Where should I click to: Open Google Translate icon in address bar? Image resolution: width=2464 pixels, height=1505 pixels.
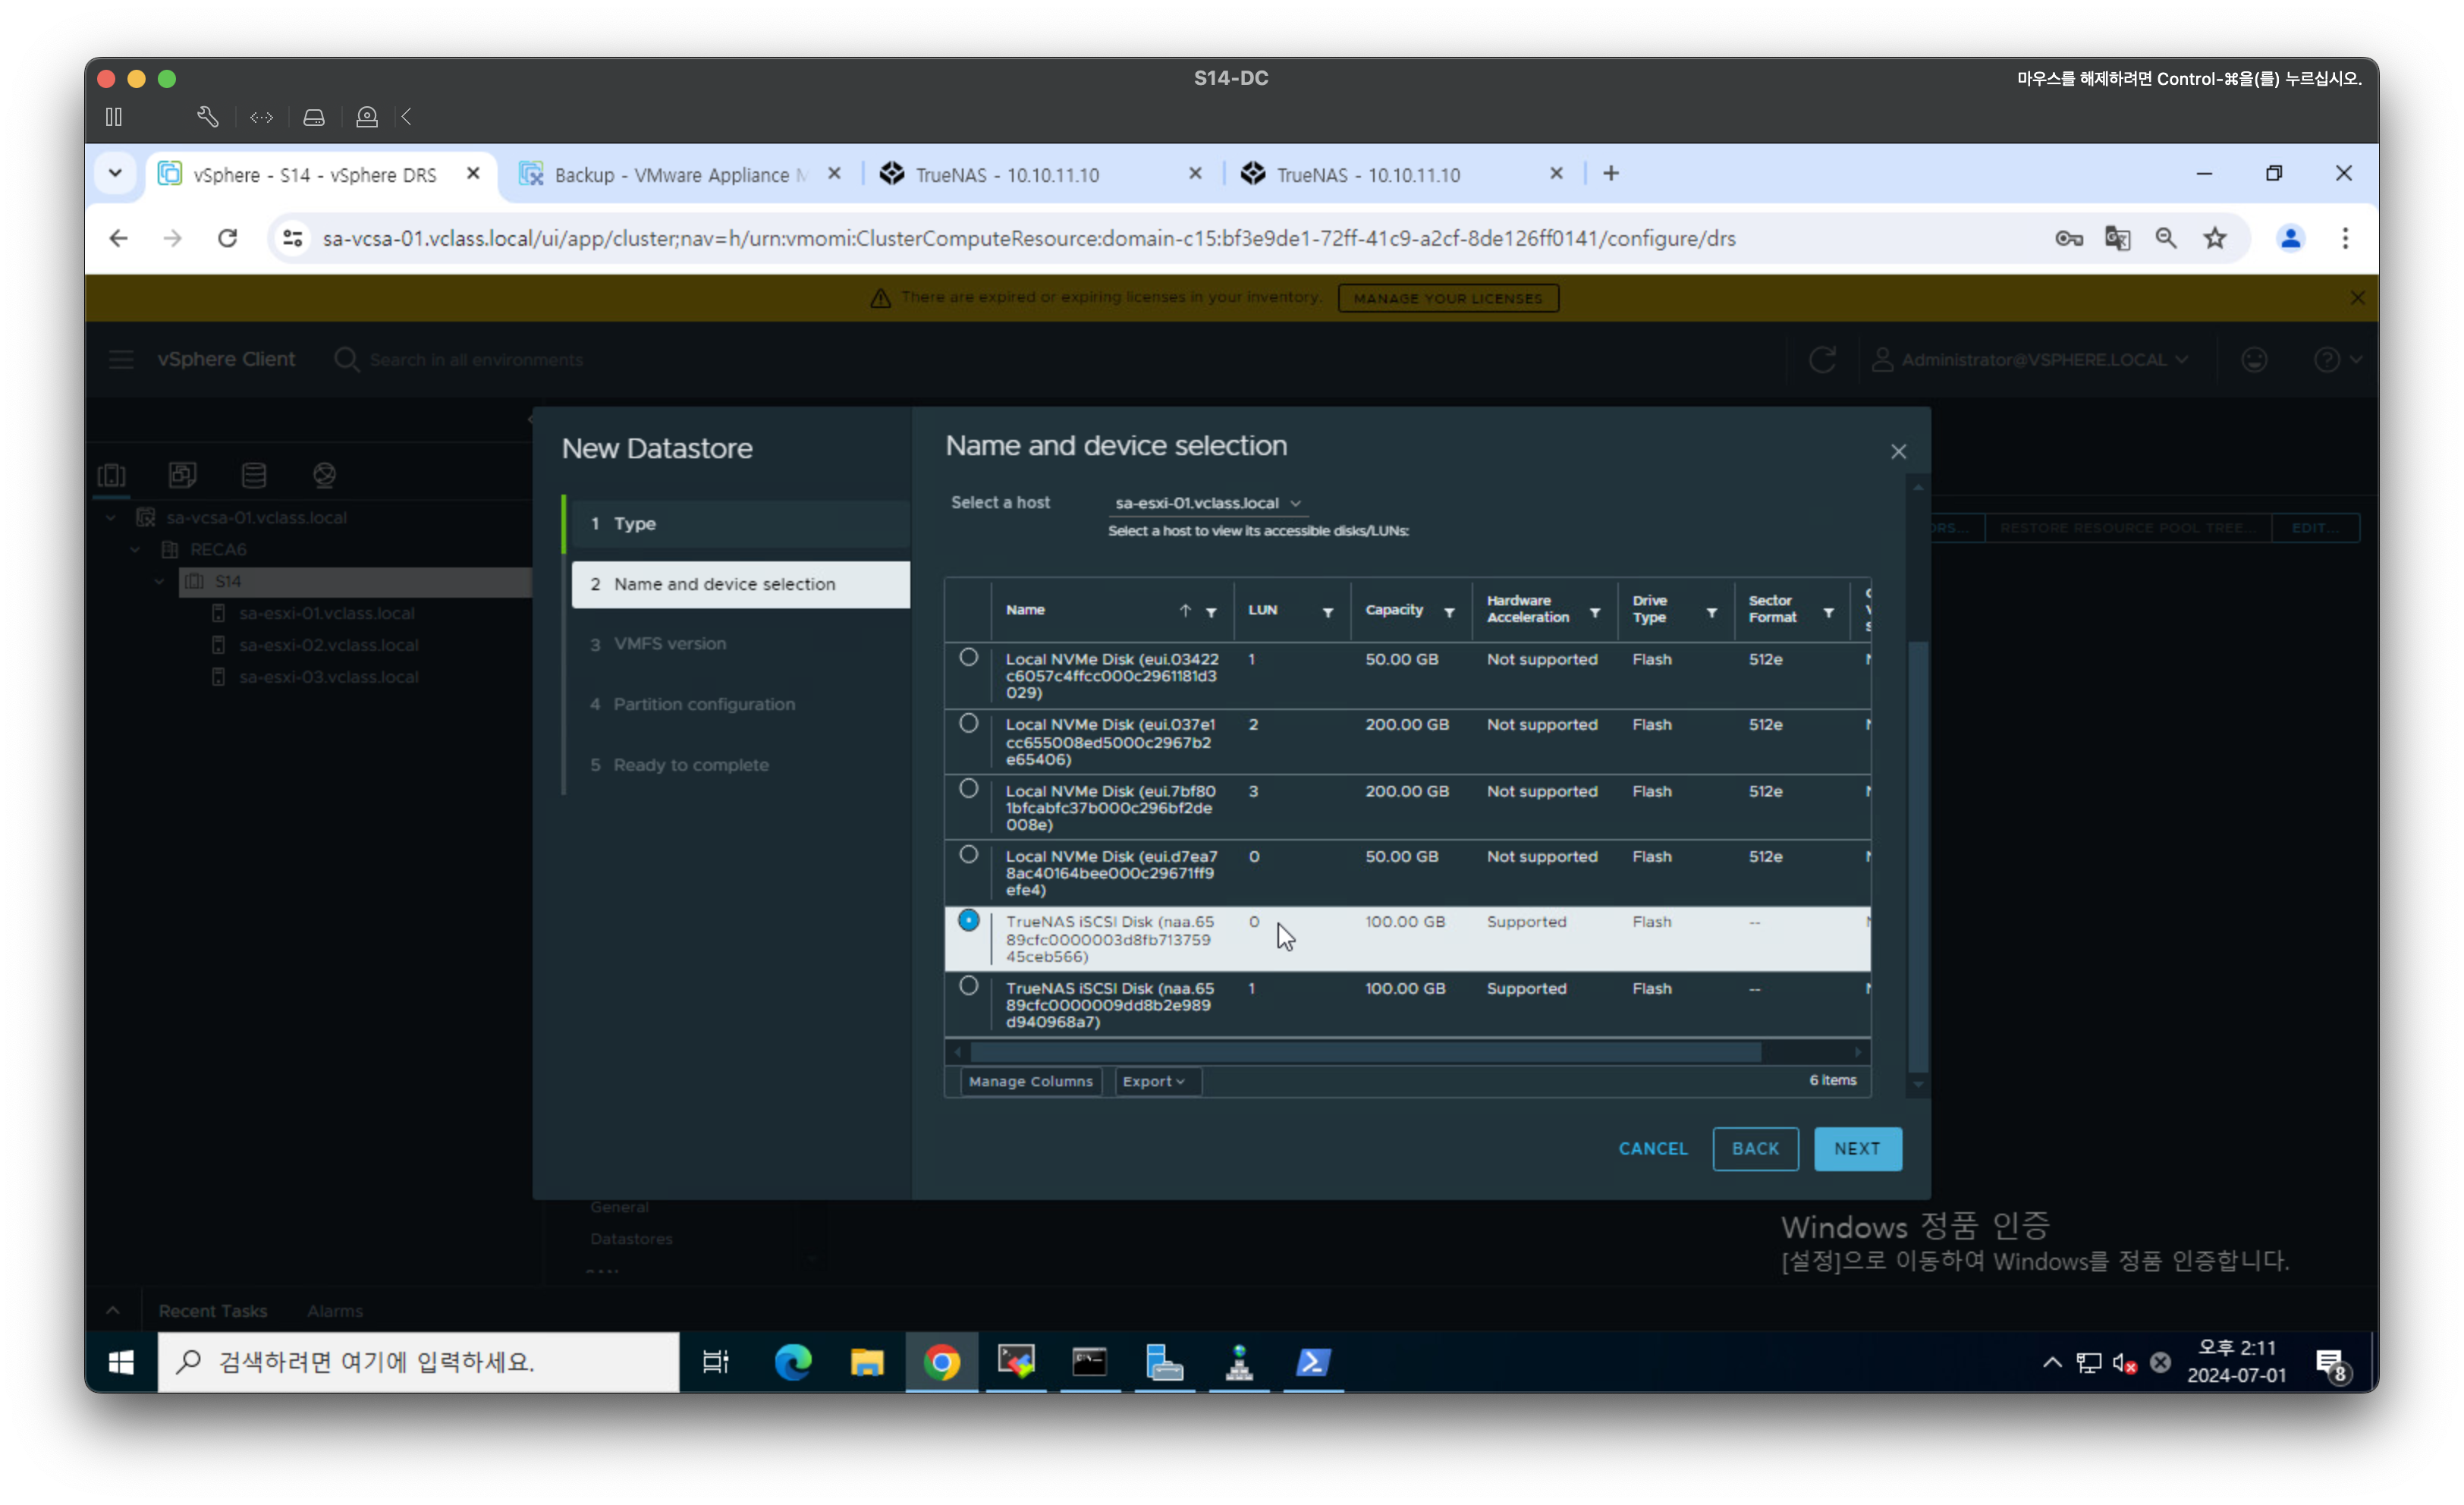(x=2117, y=238)
